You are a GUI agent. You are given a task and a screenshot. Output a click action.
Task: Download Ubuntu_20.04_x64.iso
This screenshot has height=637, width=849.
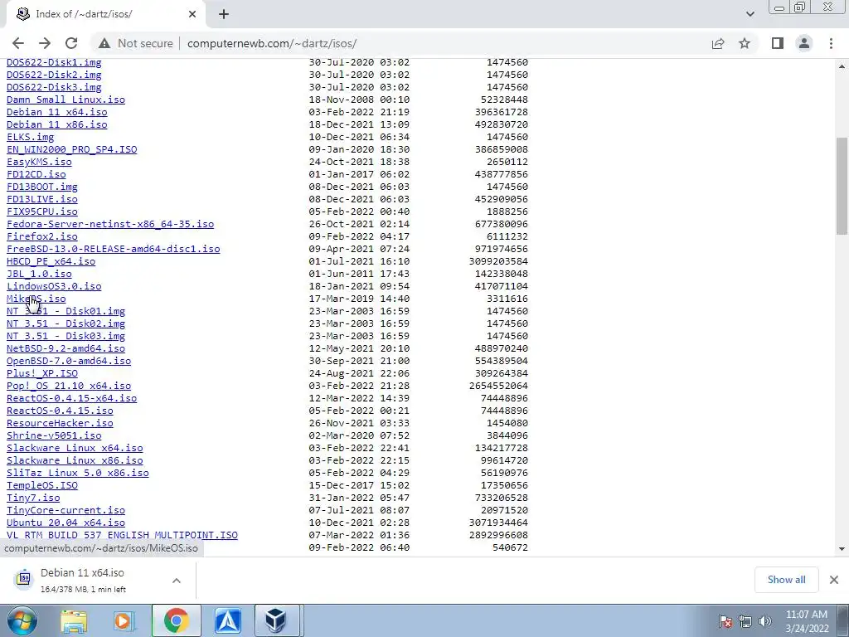(65, 523)
